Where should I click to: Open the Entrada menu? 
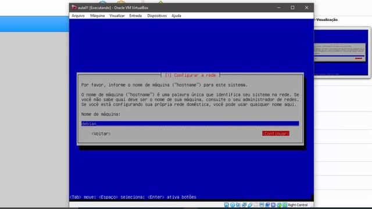135,16
